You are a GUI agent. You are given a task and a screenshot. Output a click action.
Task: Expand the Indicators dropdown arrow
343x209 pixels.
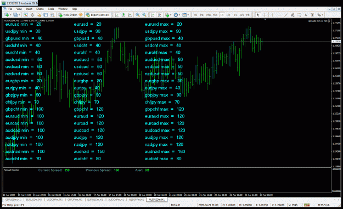point(171,15)
